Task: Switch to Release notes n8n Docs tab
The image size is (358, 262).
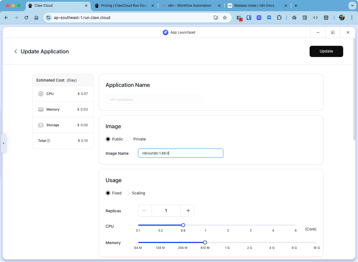Action: tap(257, 6)
